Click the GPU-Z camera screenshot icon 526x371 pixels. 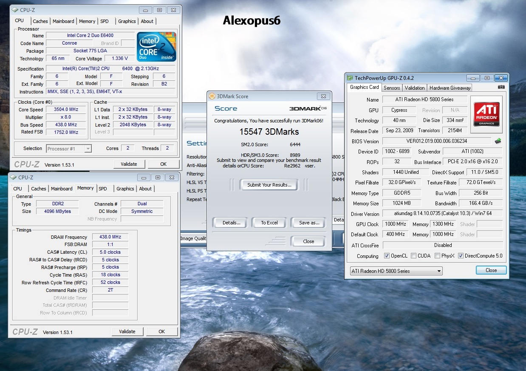pyautogui.click(x=501, y=87)
